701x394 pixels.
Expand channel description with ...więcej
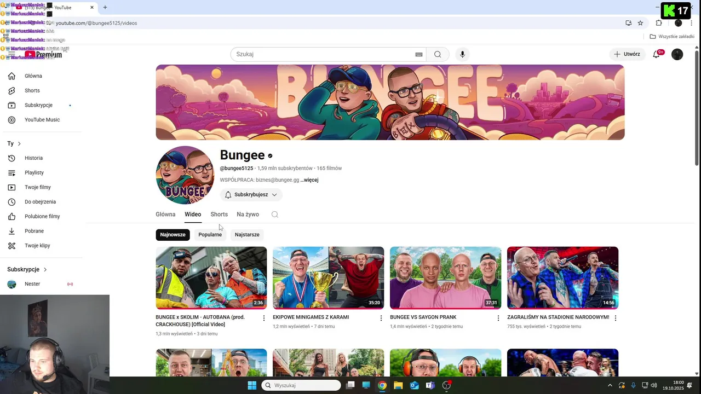coord(309,180)
